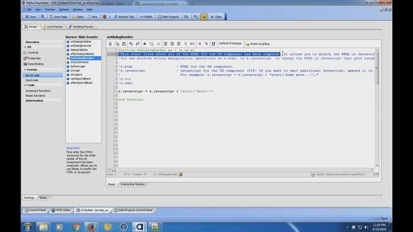
Task: Click the brown globe browser icon
Action: (x=105, y=17)
